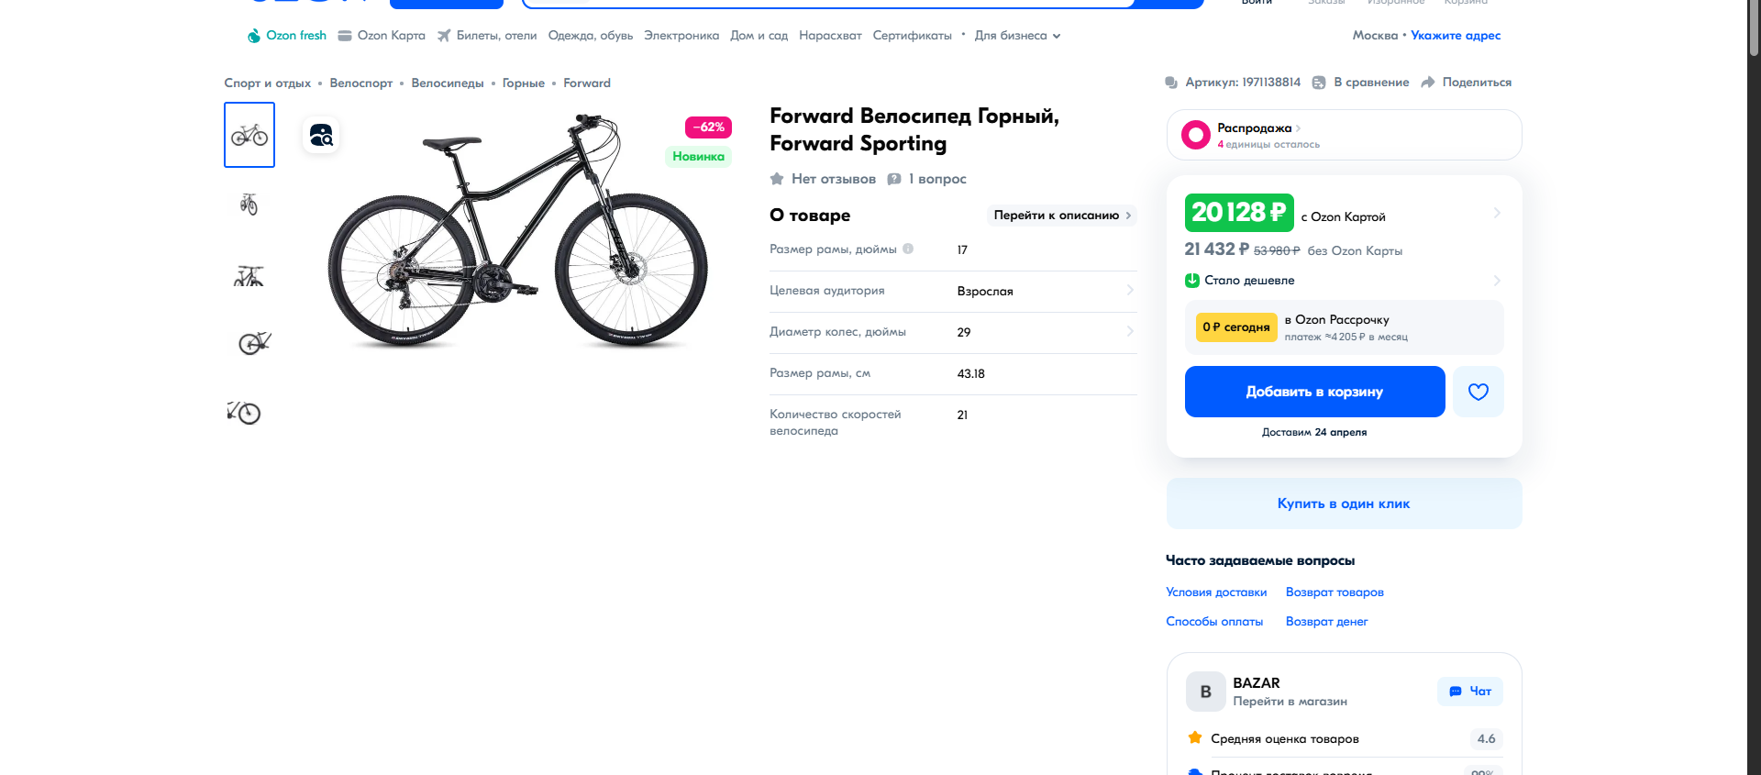Click the Share arrow icon
The height and width of the screenshot is (775, 1761).
1427,83
